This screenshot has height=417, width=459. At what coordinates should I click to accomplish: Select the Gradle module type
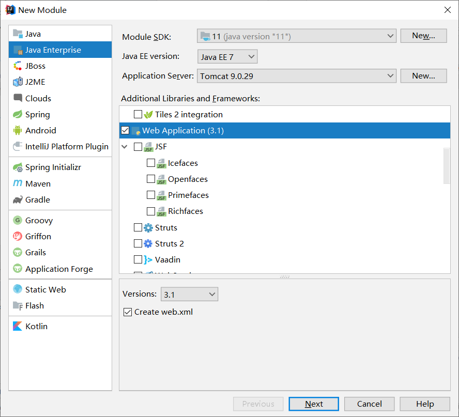click(x=60, y=199)
